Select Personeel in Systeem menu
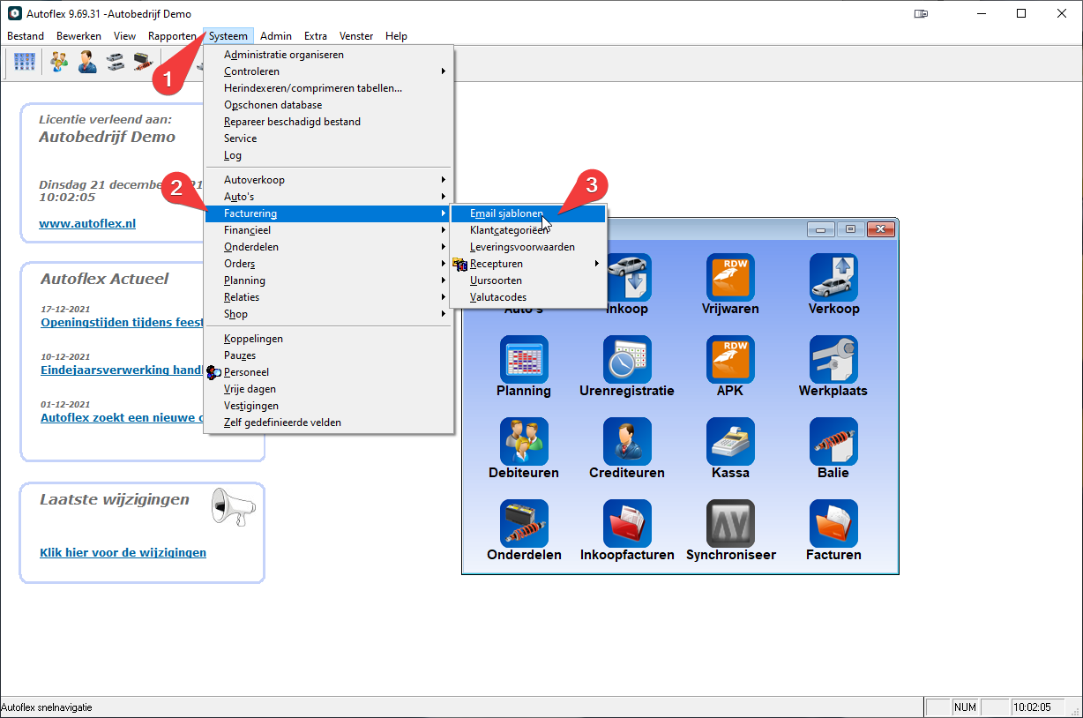The image size is (1083, 718). [328, 372]
